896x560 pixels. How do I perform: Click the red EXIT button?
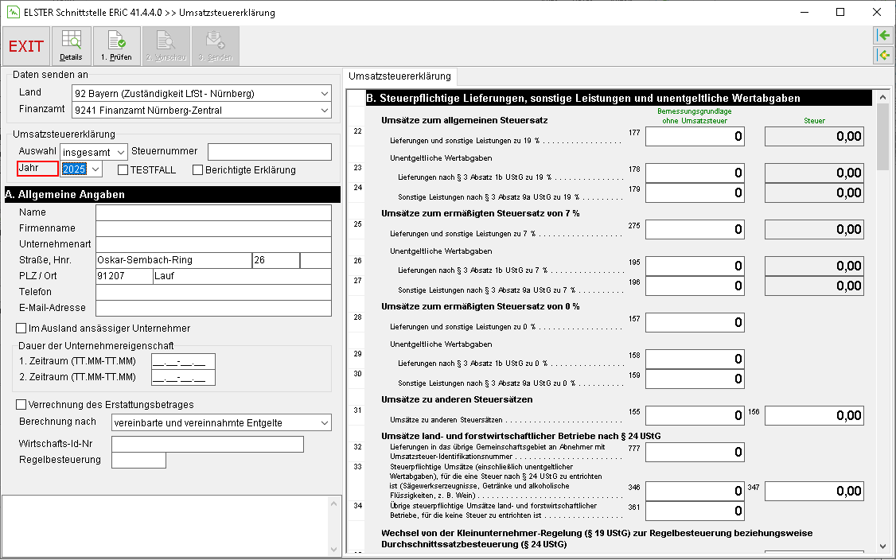pyautogui.click(x=25, y=45)
